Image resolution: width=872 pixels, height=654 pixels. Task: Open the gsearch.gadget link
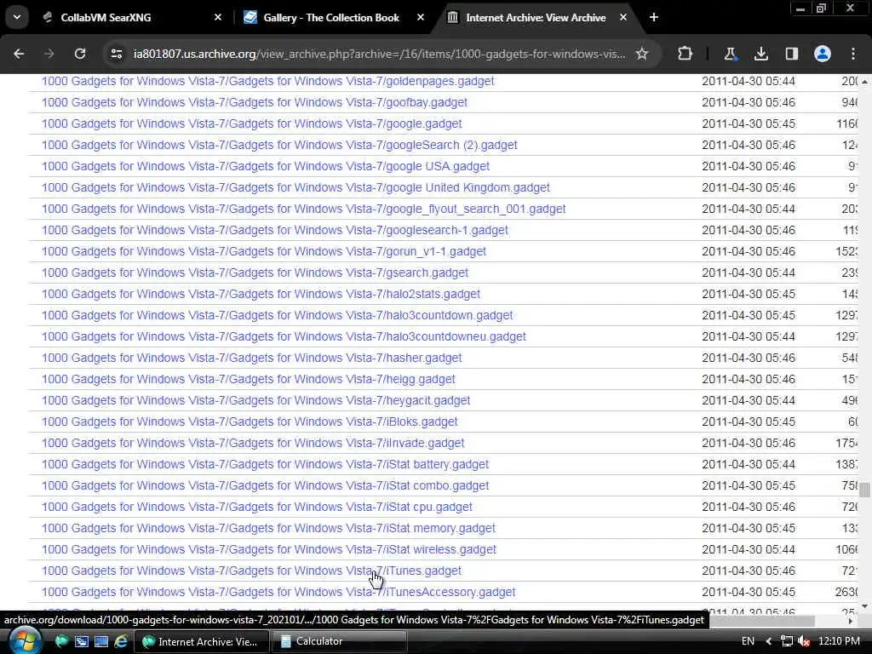[x=255, y=272]
